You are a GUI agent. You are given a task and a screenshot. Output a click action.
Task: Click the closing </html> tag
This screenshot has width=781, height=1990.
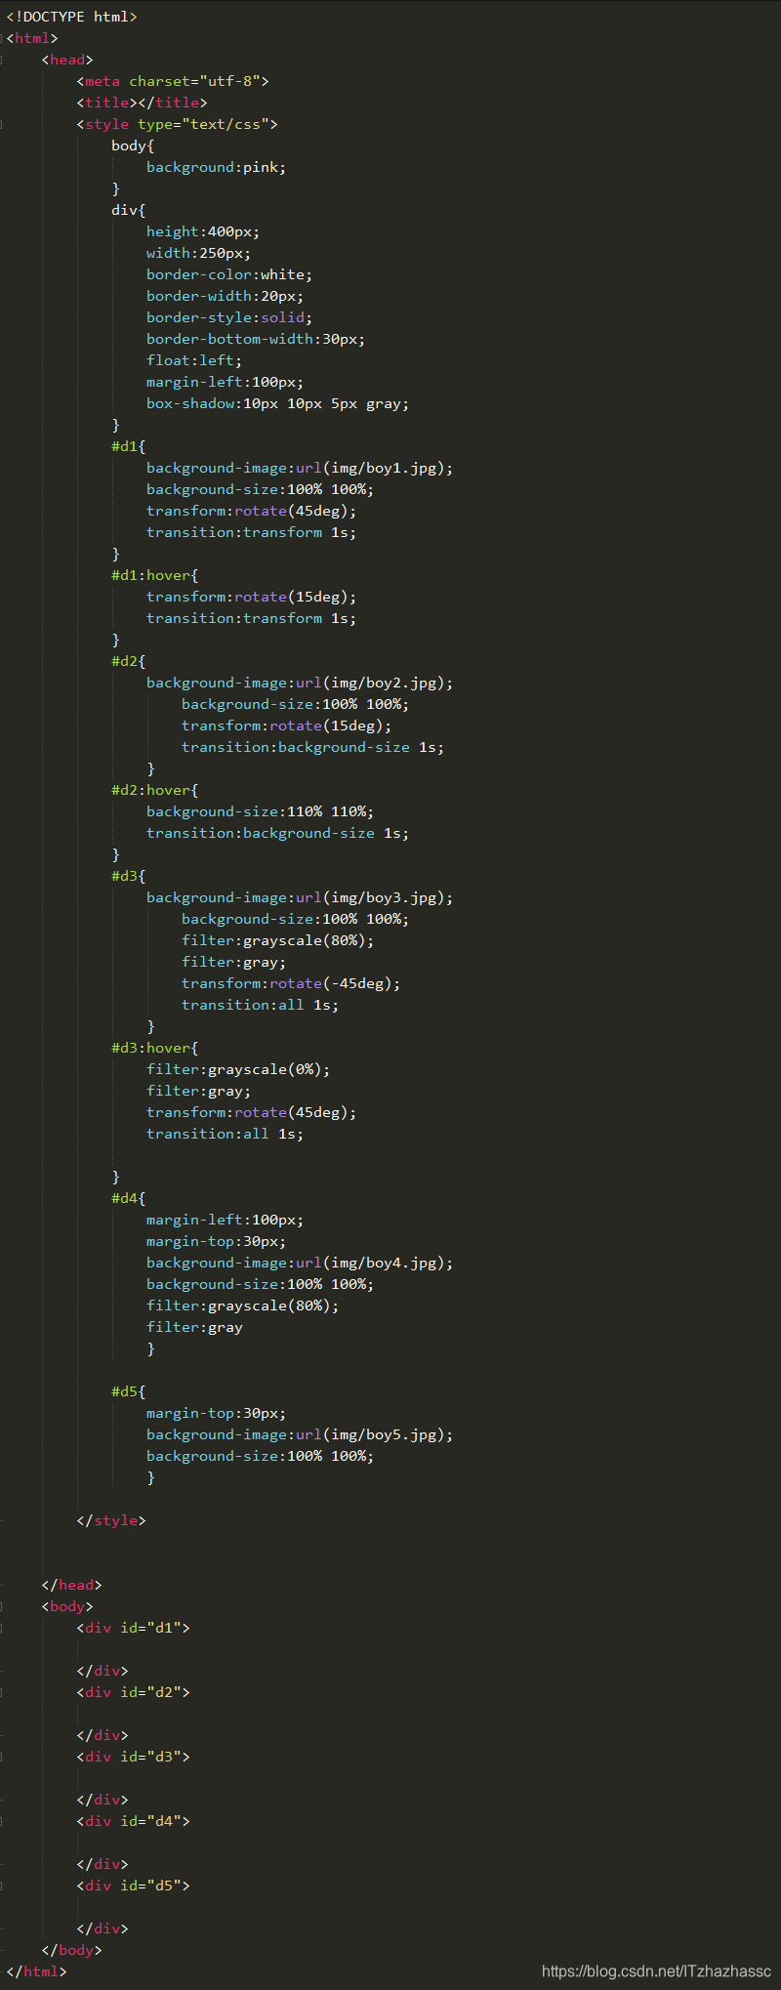(36, 1971)
